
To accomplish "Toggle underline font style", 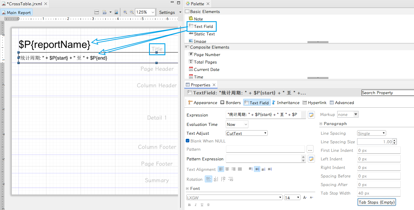I will point(202,205).
